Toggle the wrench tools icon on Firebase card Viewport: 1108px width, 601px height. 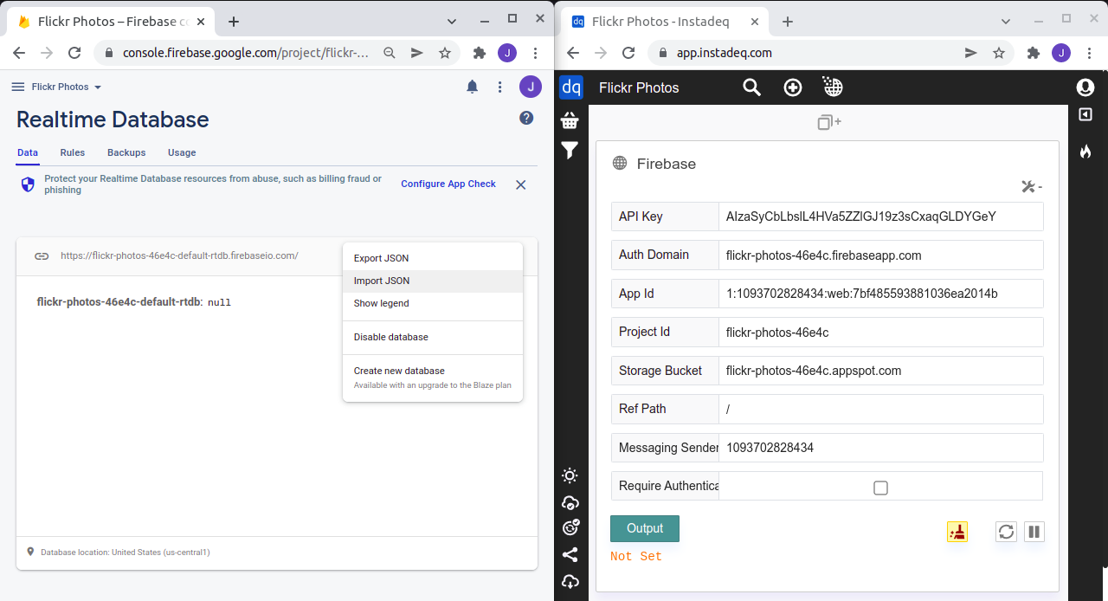[x=1031, y=186]
